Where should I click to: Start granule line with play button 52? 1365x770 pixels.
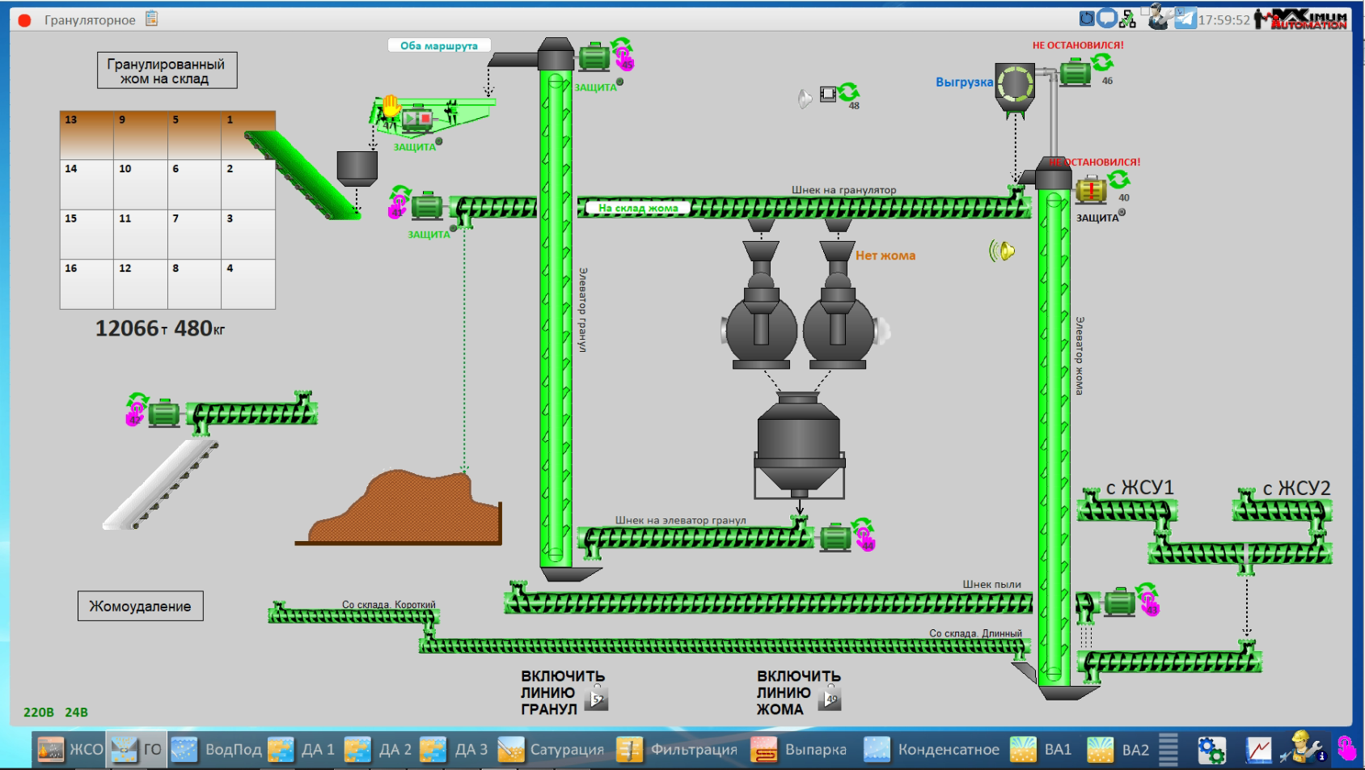[x=597, y=698]
